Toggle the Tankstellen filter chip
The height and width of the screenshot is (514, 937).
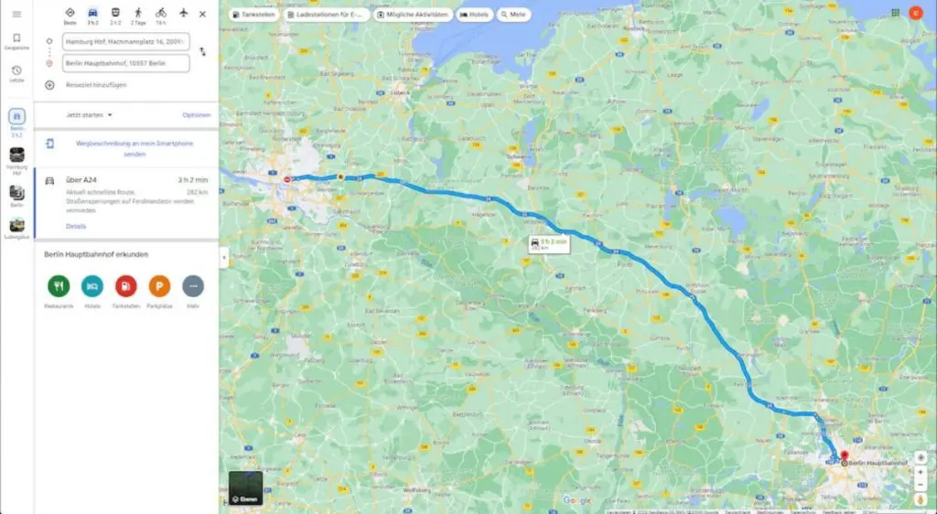254,15
